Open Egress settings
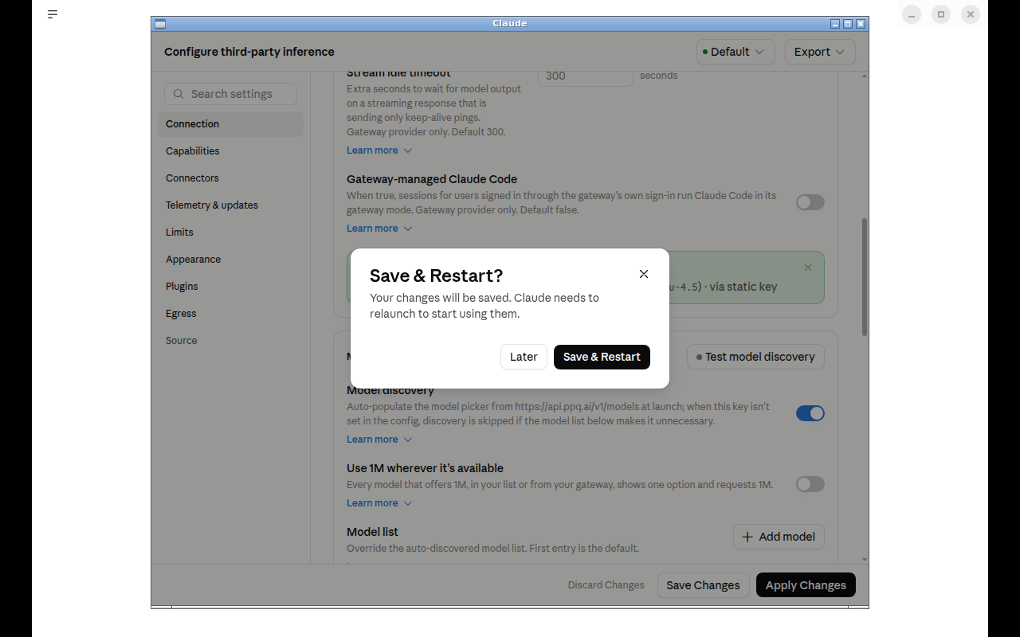 pyautogui.click(x=231, y=314)
